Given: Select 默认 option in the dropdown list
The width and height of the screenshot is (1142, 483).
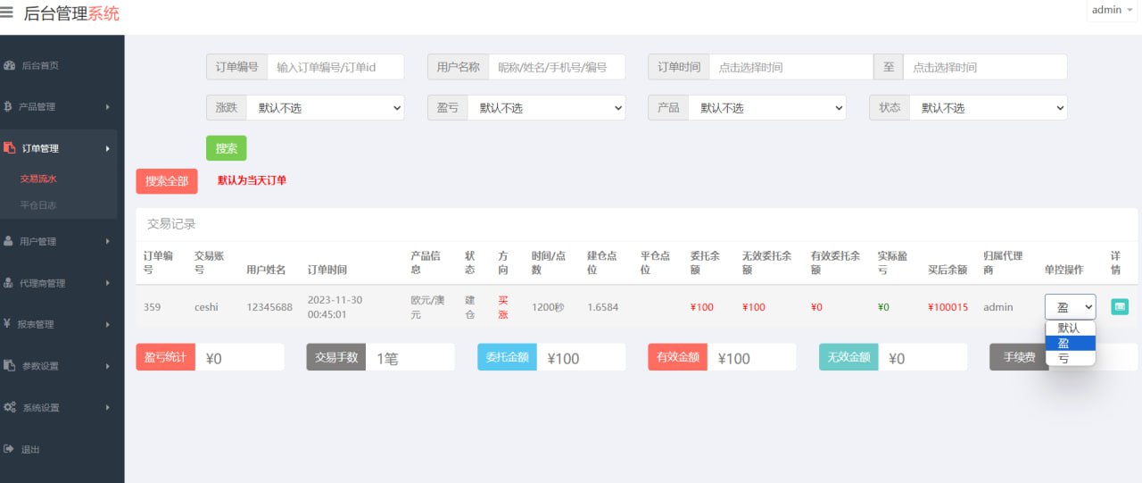Looking at the screenshot, I should click(1070, 328).
